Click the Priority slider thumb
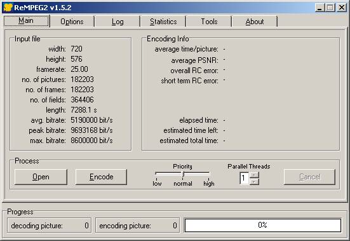The width and height of the screenshot is (350, 241). (x=183, y=174)
